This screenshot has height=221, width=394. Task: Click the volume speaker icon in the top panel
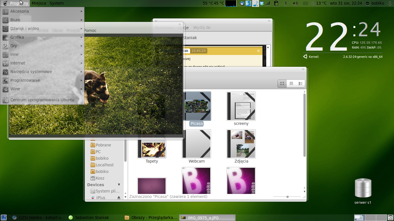point(295,3)
